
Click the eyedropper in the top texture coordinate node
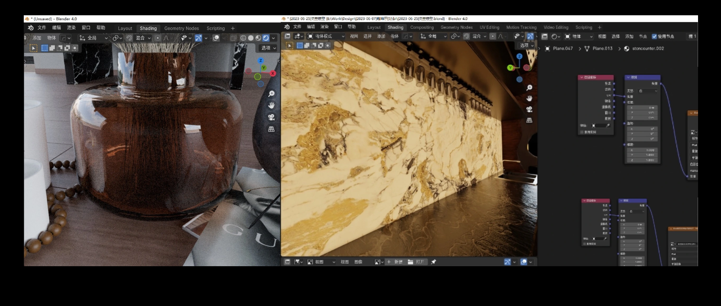(x=608, y=125)
